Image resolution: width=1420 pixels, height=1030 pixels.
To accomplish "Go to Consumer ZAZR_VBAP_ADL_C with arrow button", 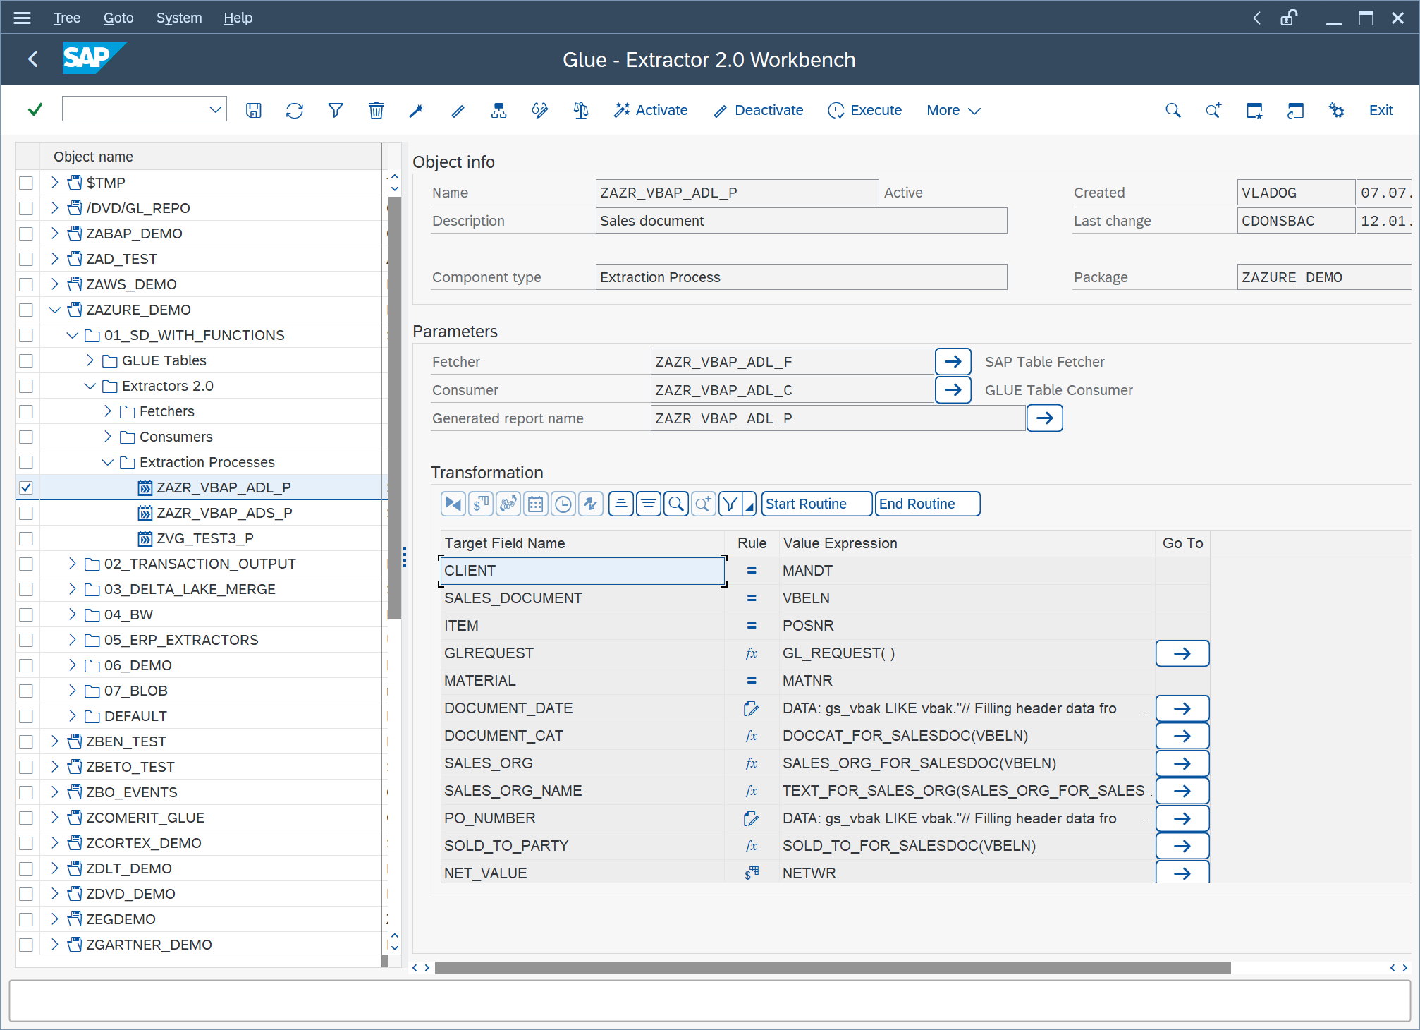I will (x=953, y=390).
